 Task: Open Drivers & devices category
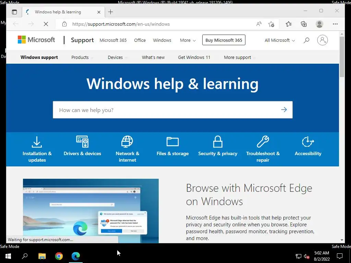coord(82,146)
